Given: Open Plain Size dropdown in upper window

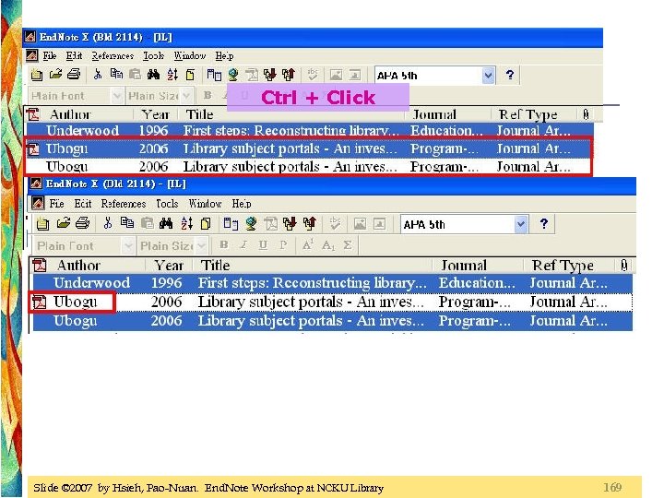Looking at the screenshot, I should point(186,96).
